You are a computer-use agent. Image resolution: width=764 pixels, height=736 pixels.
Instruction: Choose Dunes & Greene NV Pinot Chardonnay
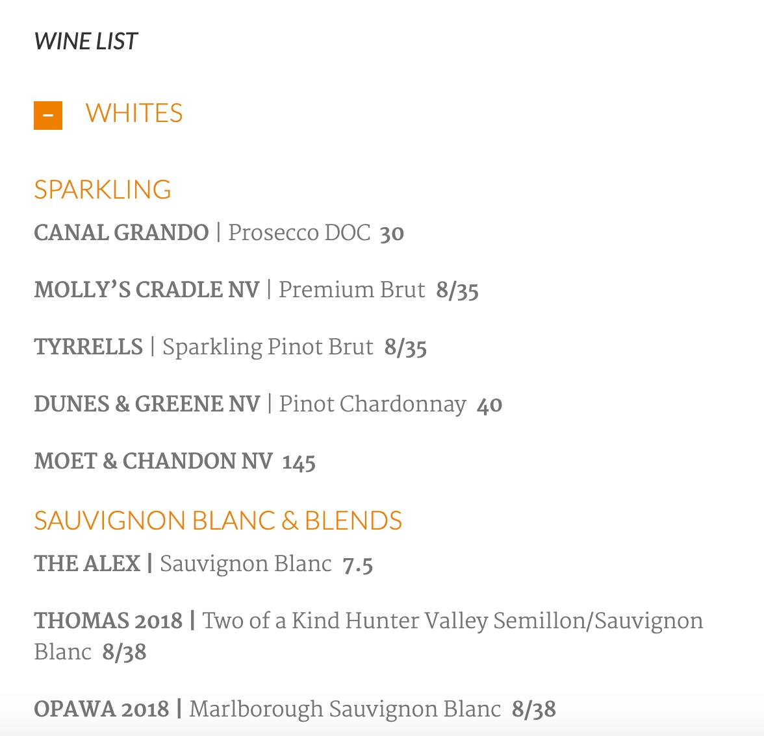coord(268,404)
